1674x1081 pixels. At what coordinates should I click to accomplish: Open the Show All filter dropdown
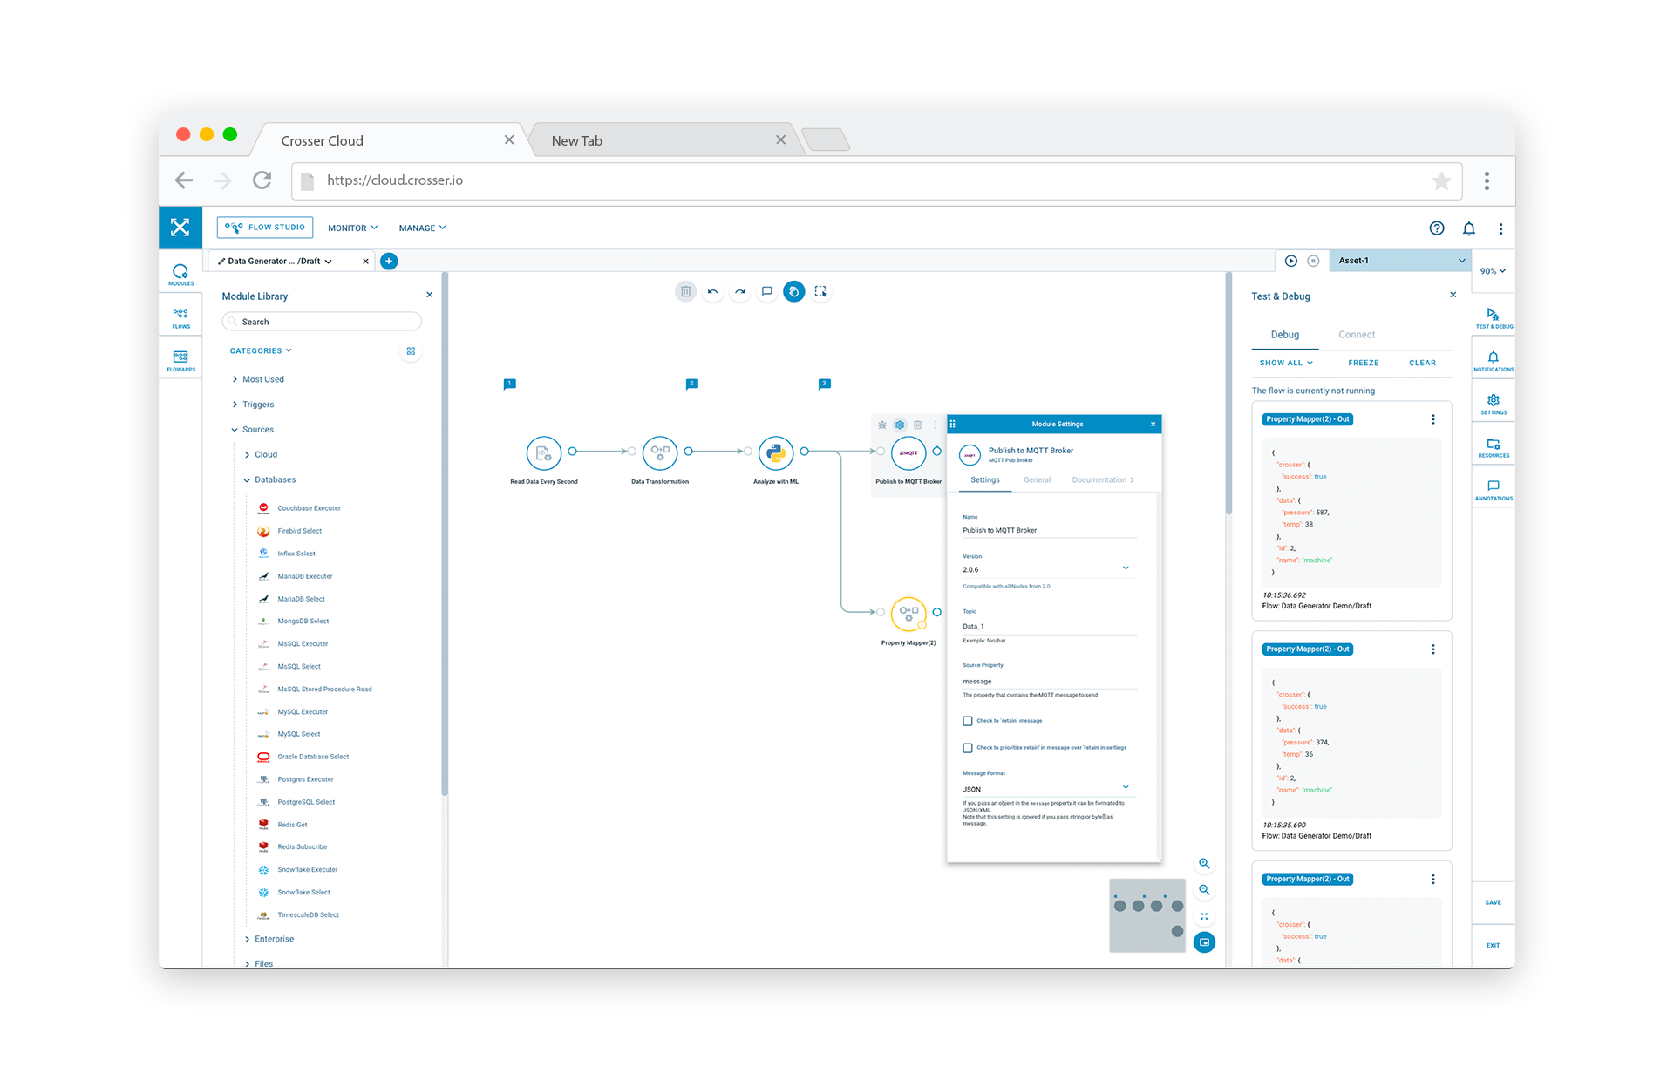click(x=1286, y=363)
